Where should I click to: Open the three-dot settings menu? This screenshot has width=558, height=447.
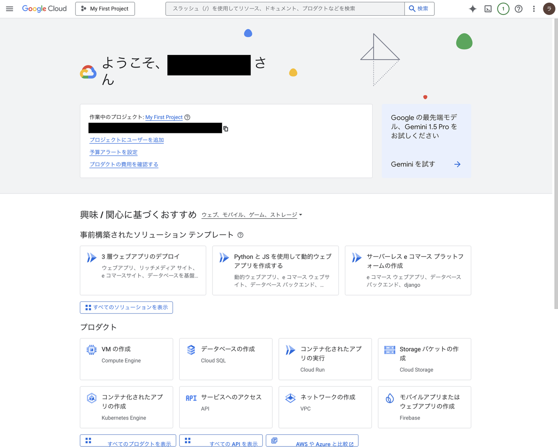pyautogui.click(x=534, y=9)
